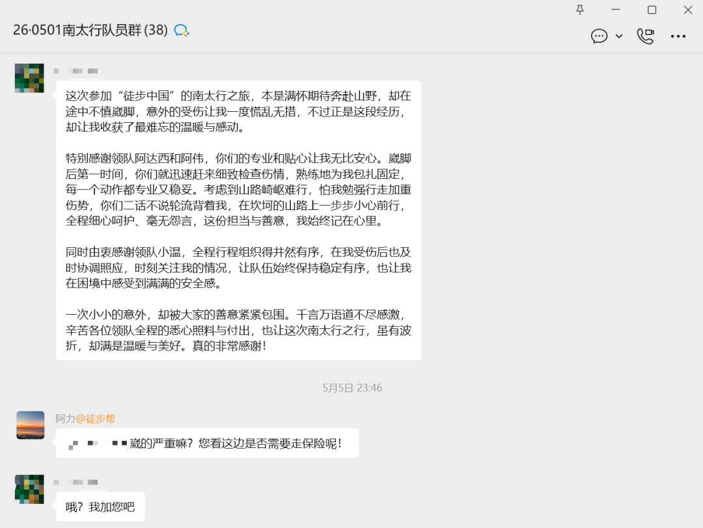This screenshot has height=528, width=703.
Task: Select the 哦？我加您吧 message bubble
Action: point(100,507)
